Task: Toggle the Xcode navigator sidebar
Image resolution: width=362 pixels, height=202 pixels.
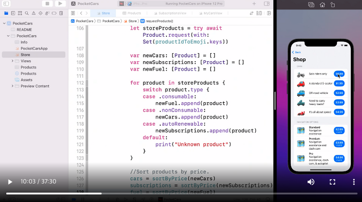Action: point(6,4)
